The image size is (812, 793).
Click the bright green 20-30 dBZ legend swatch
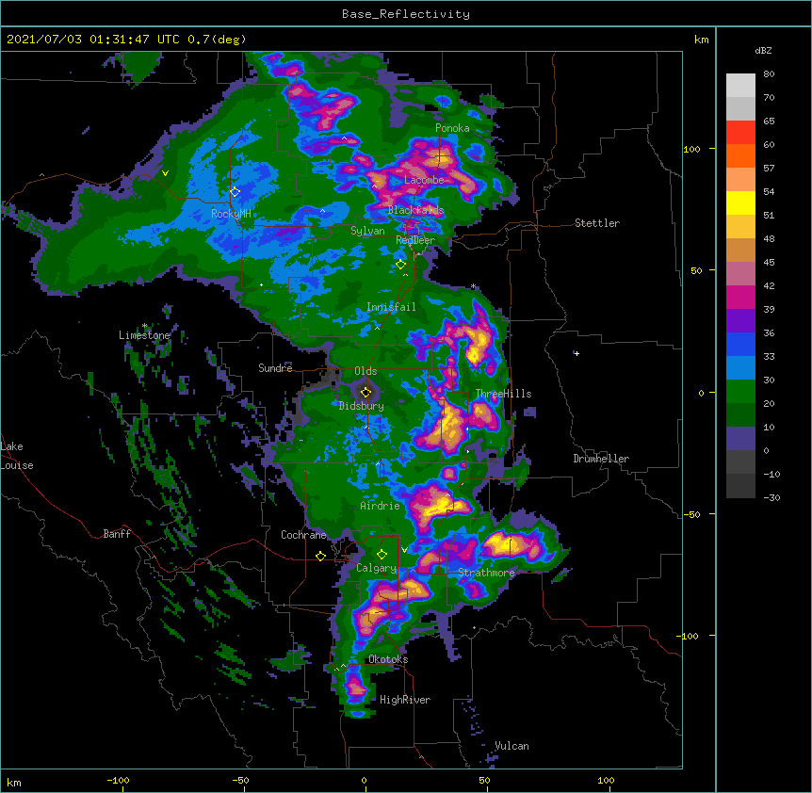click(740, 392)
